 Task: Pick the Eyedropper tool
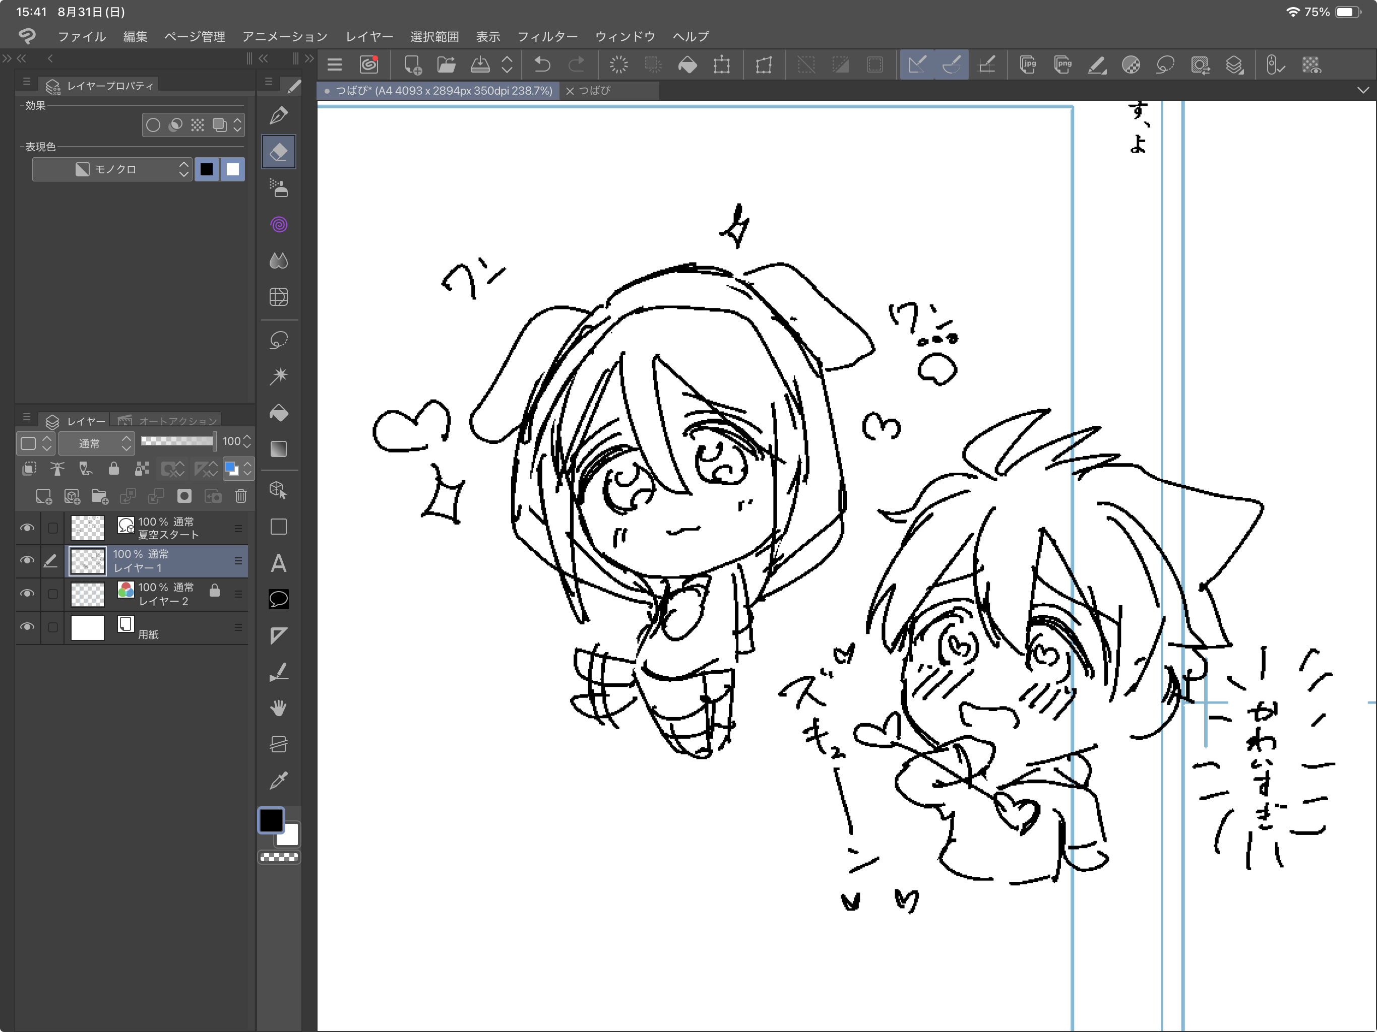pos(278,780)
